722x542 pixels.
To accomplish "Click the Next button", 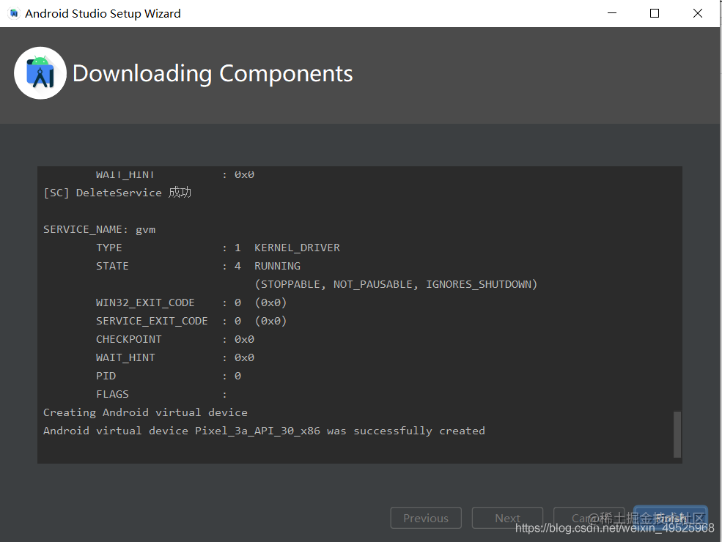I will pyautogui.click(x=507, y=518).
